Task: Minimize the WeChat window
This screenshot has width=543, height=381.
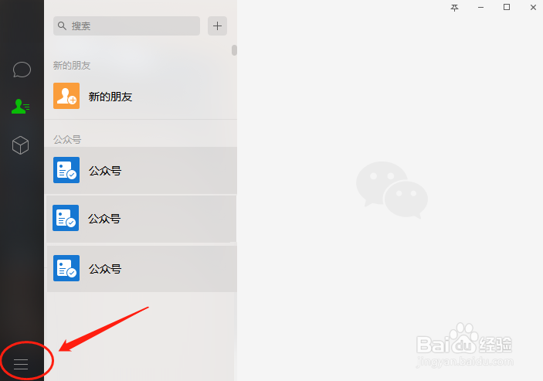Action: [x=480, y=8]
